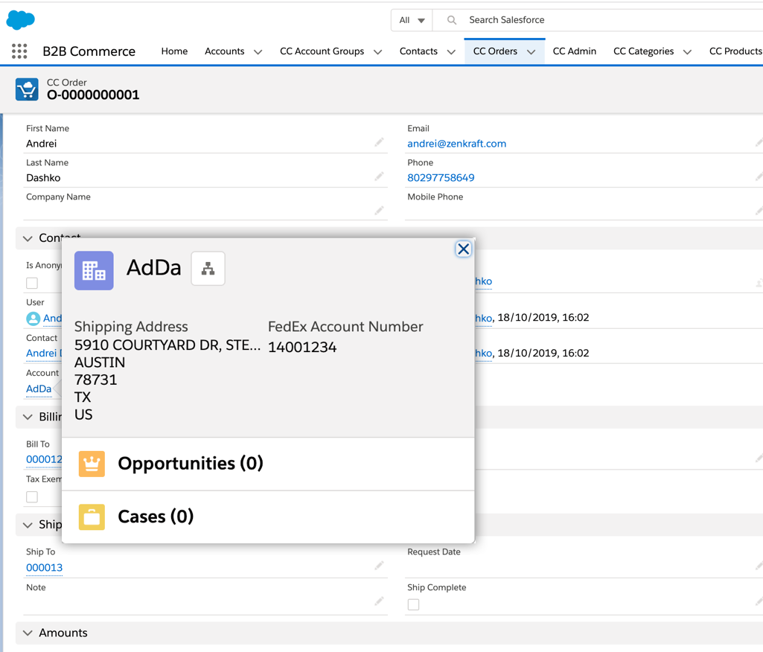Click the postal code 78731
The image size is (763, 652).
pyautogui.click(x=96, y=380)
